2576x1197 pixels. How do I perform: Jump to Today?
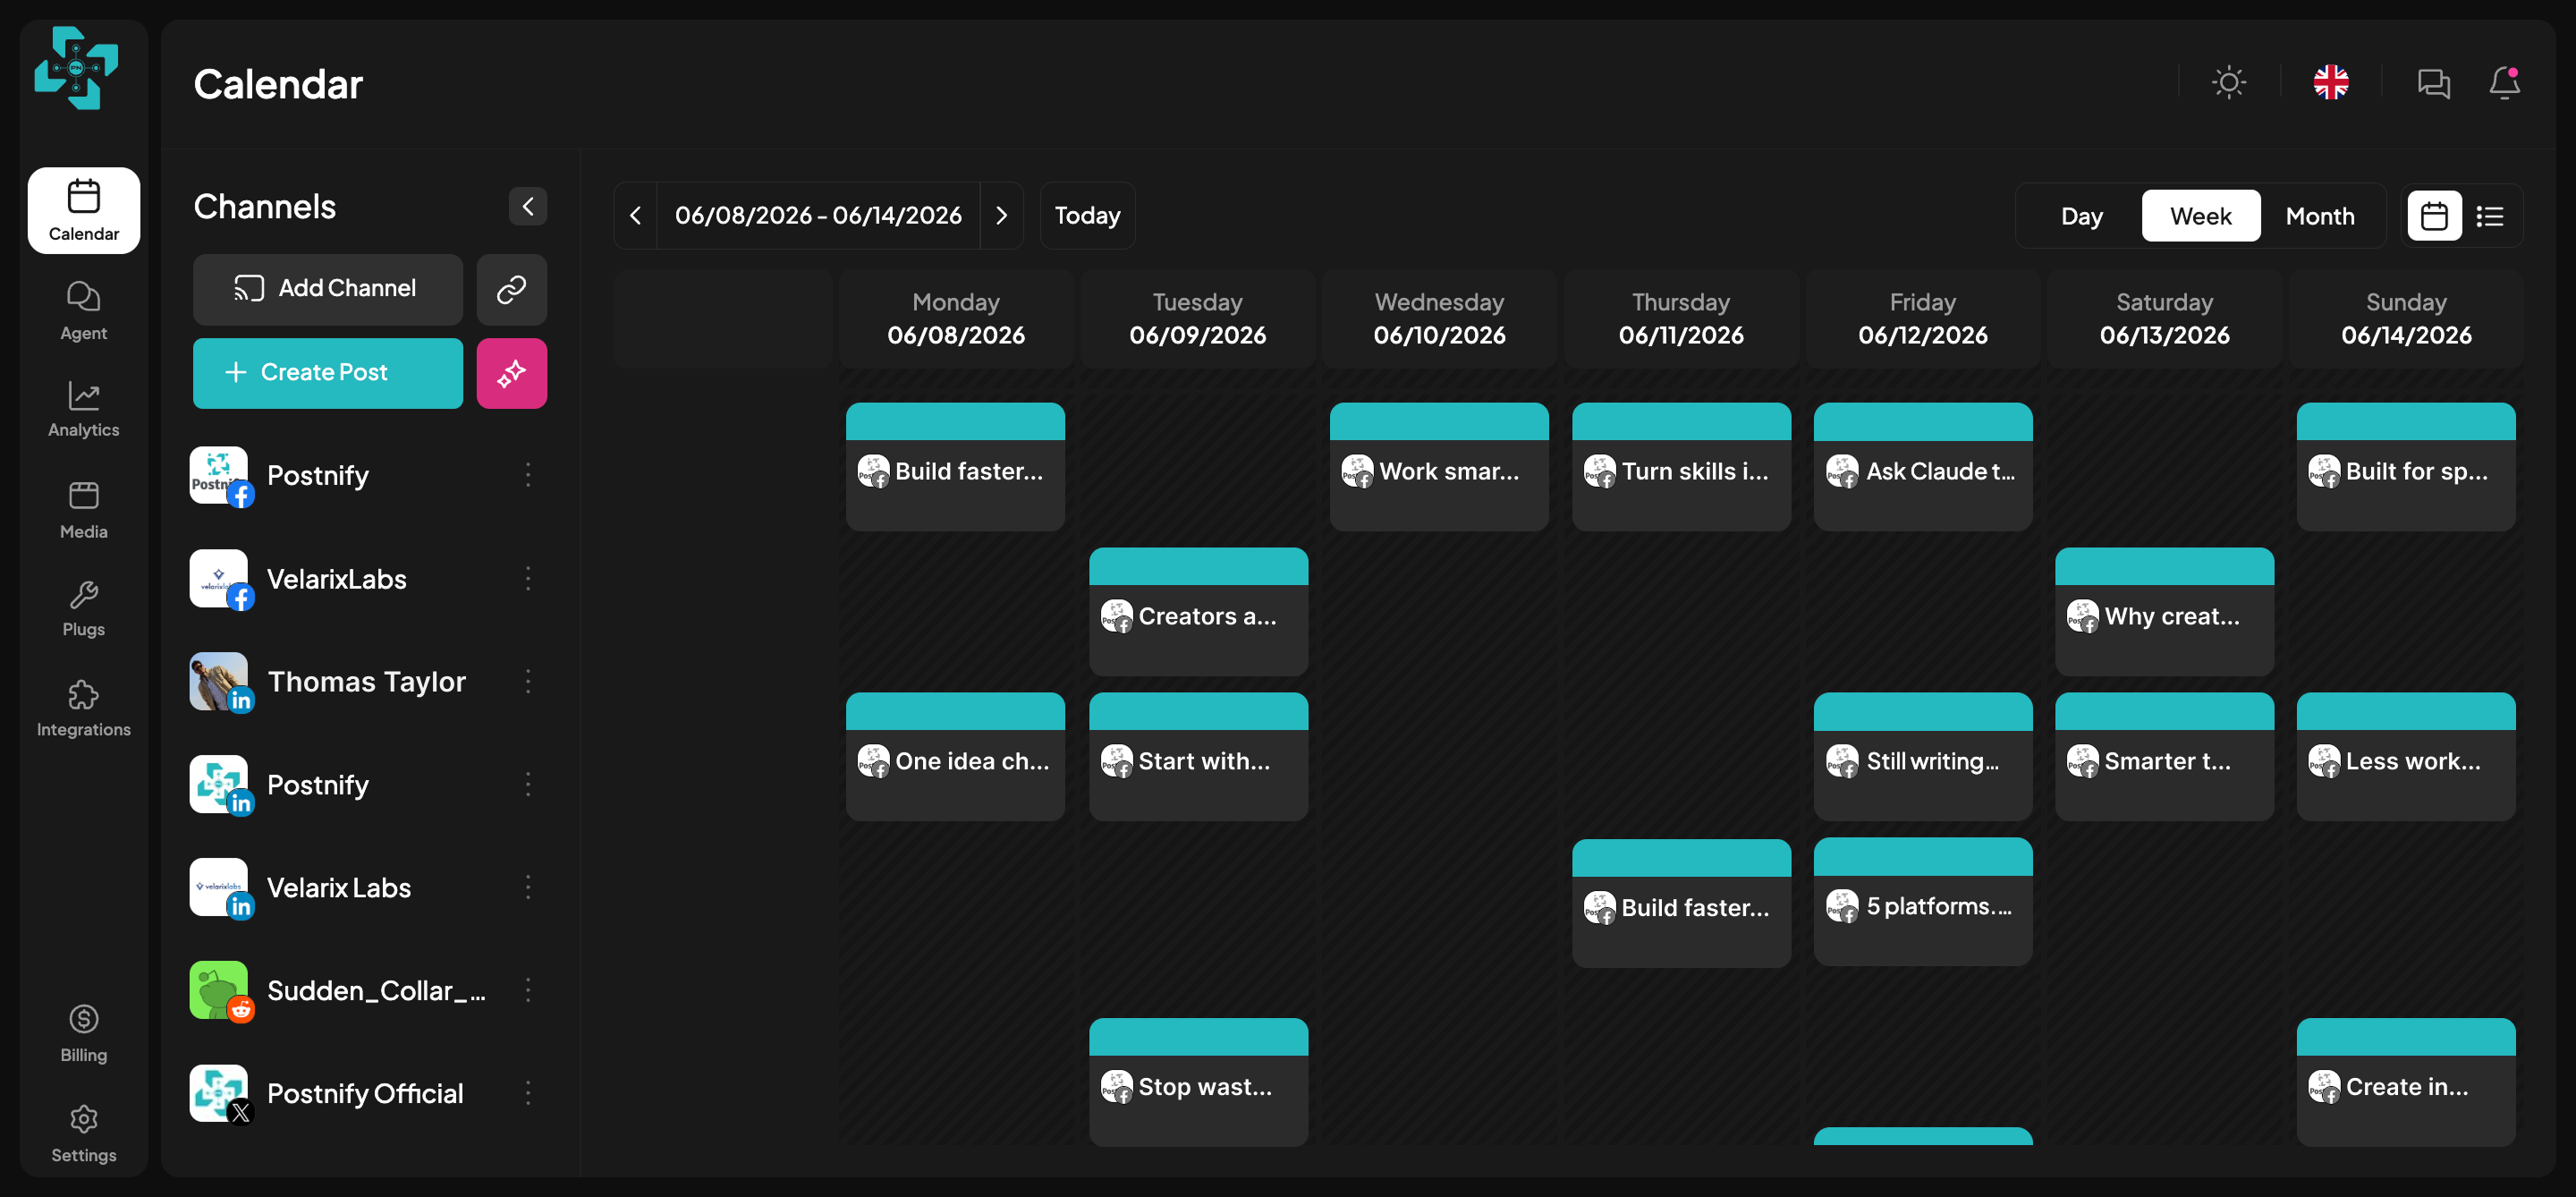(x=1087, y=216)
